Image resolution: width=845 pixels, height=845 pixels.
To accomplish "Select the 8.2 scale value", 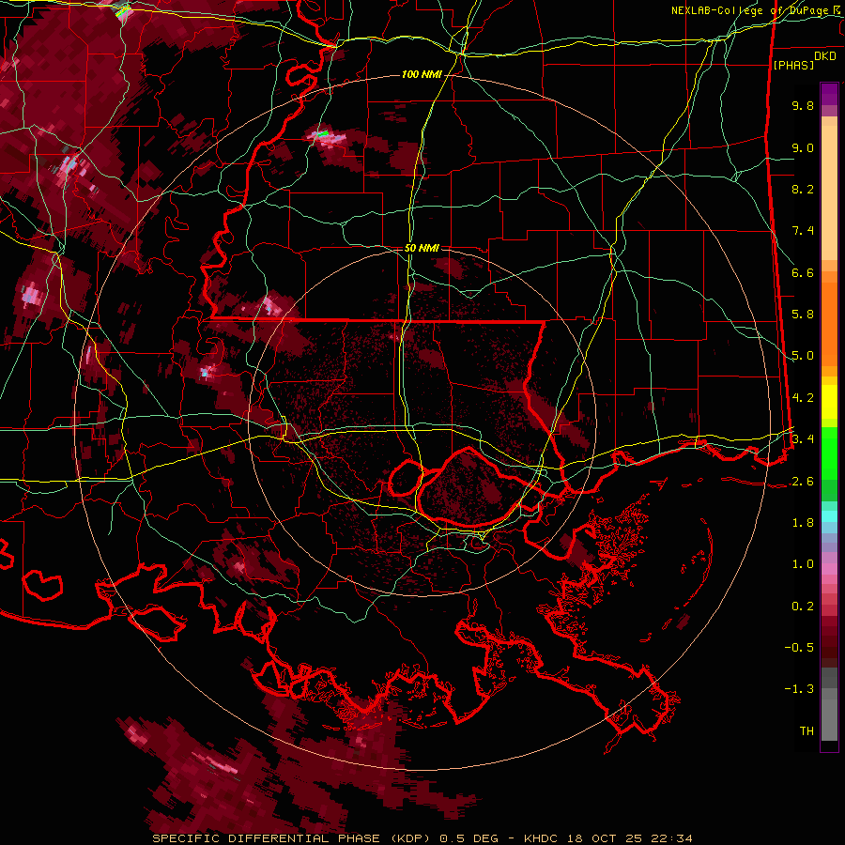I will [x=803, y=189].
